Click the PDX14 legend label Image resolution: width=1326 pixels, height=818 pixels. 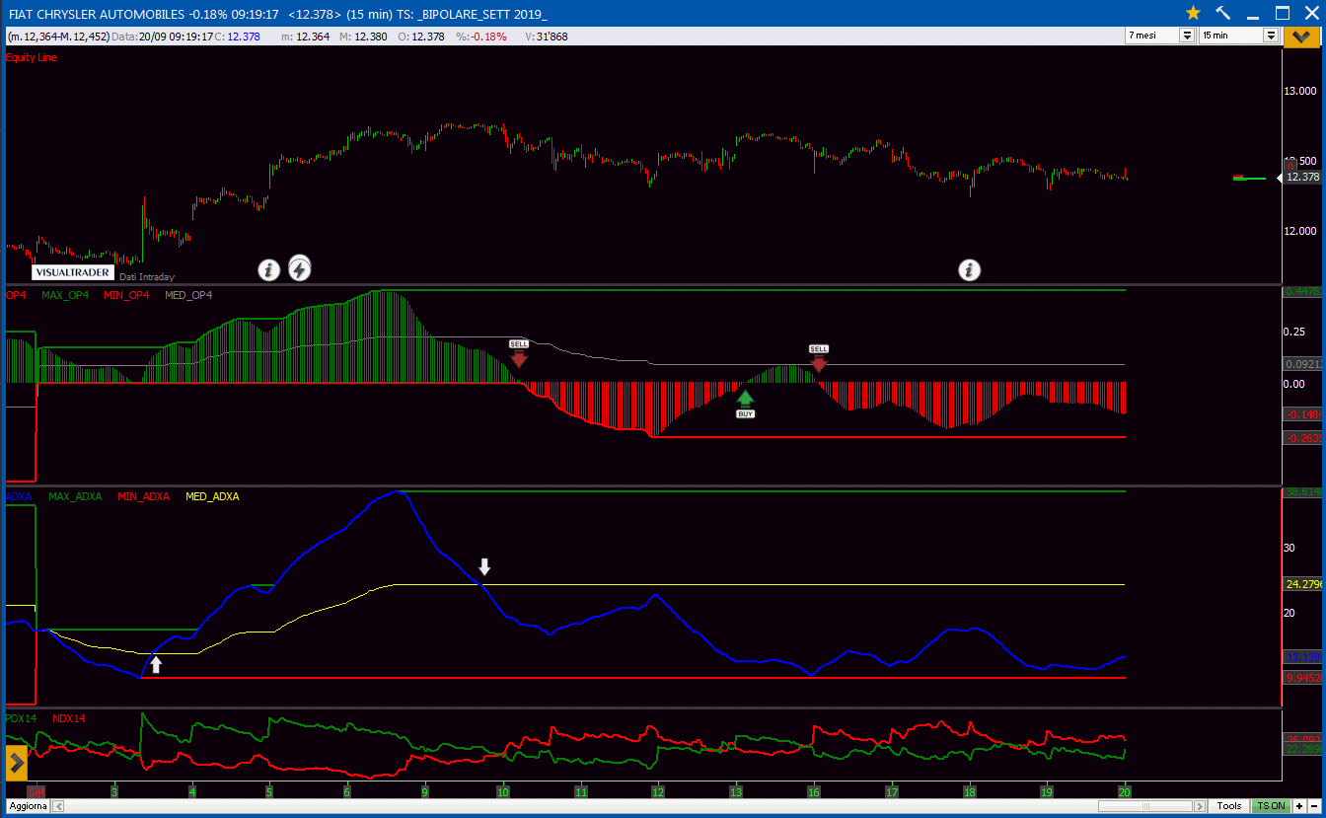click(x=21, y=718)
